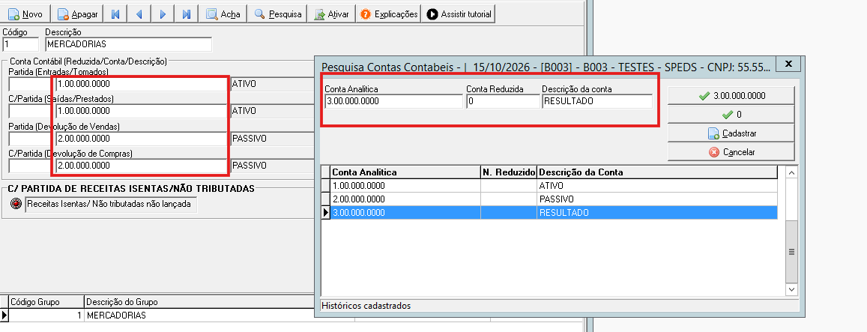Click Descrição da Conta column header
The width and height of the screenshot is (867, 332).
tap(657, 172)
